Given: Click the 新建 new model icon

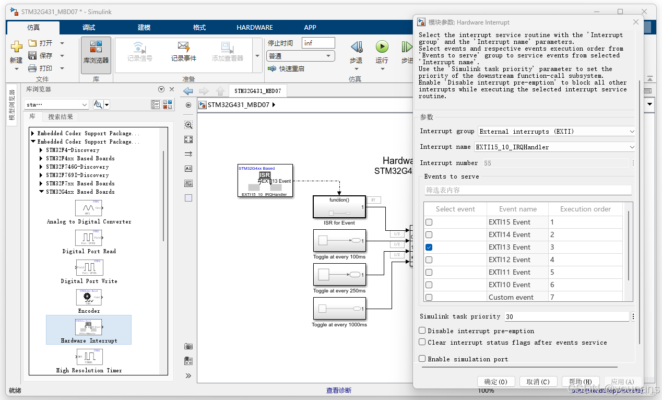Looking at the screenshot, I should [16, 47].
